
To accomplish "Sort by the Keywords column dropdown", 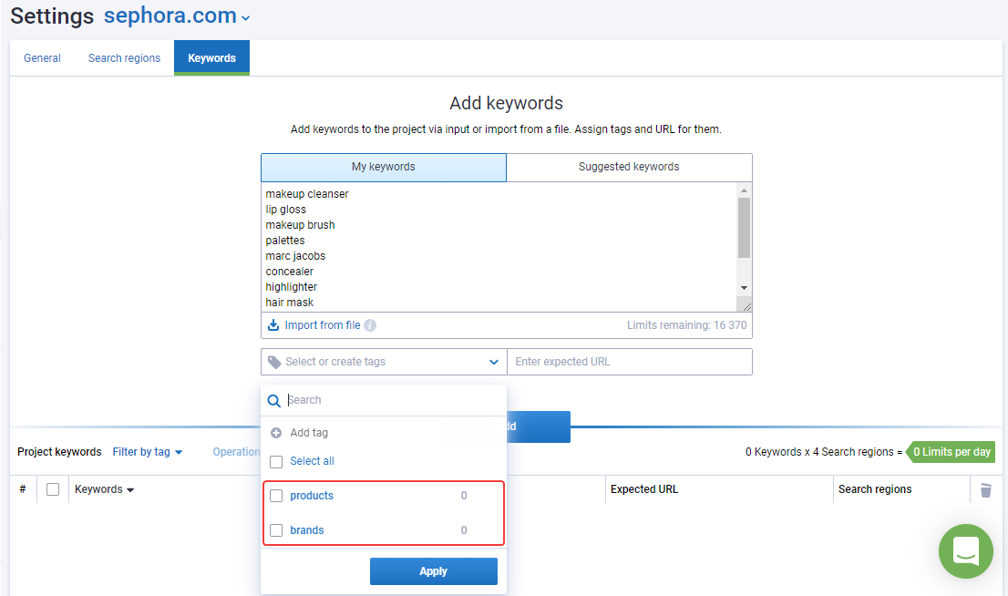I will point(104,489).
